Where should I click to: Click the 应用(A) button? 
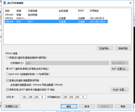click(105, 106)
